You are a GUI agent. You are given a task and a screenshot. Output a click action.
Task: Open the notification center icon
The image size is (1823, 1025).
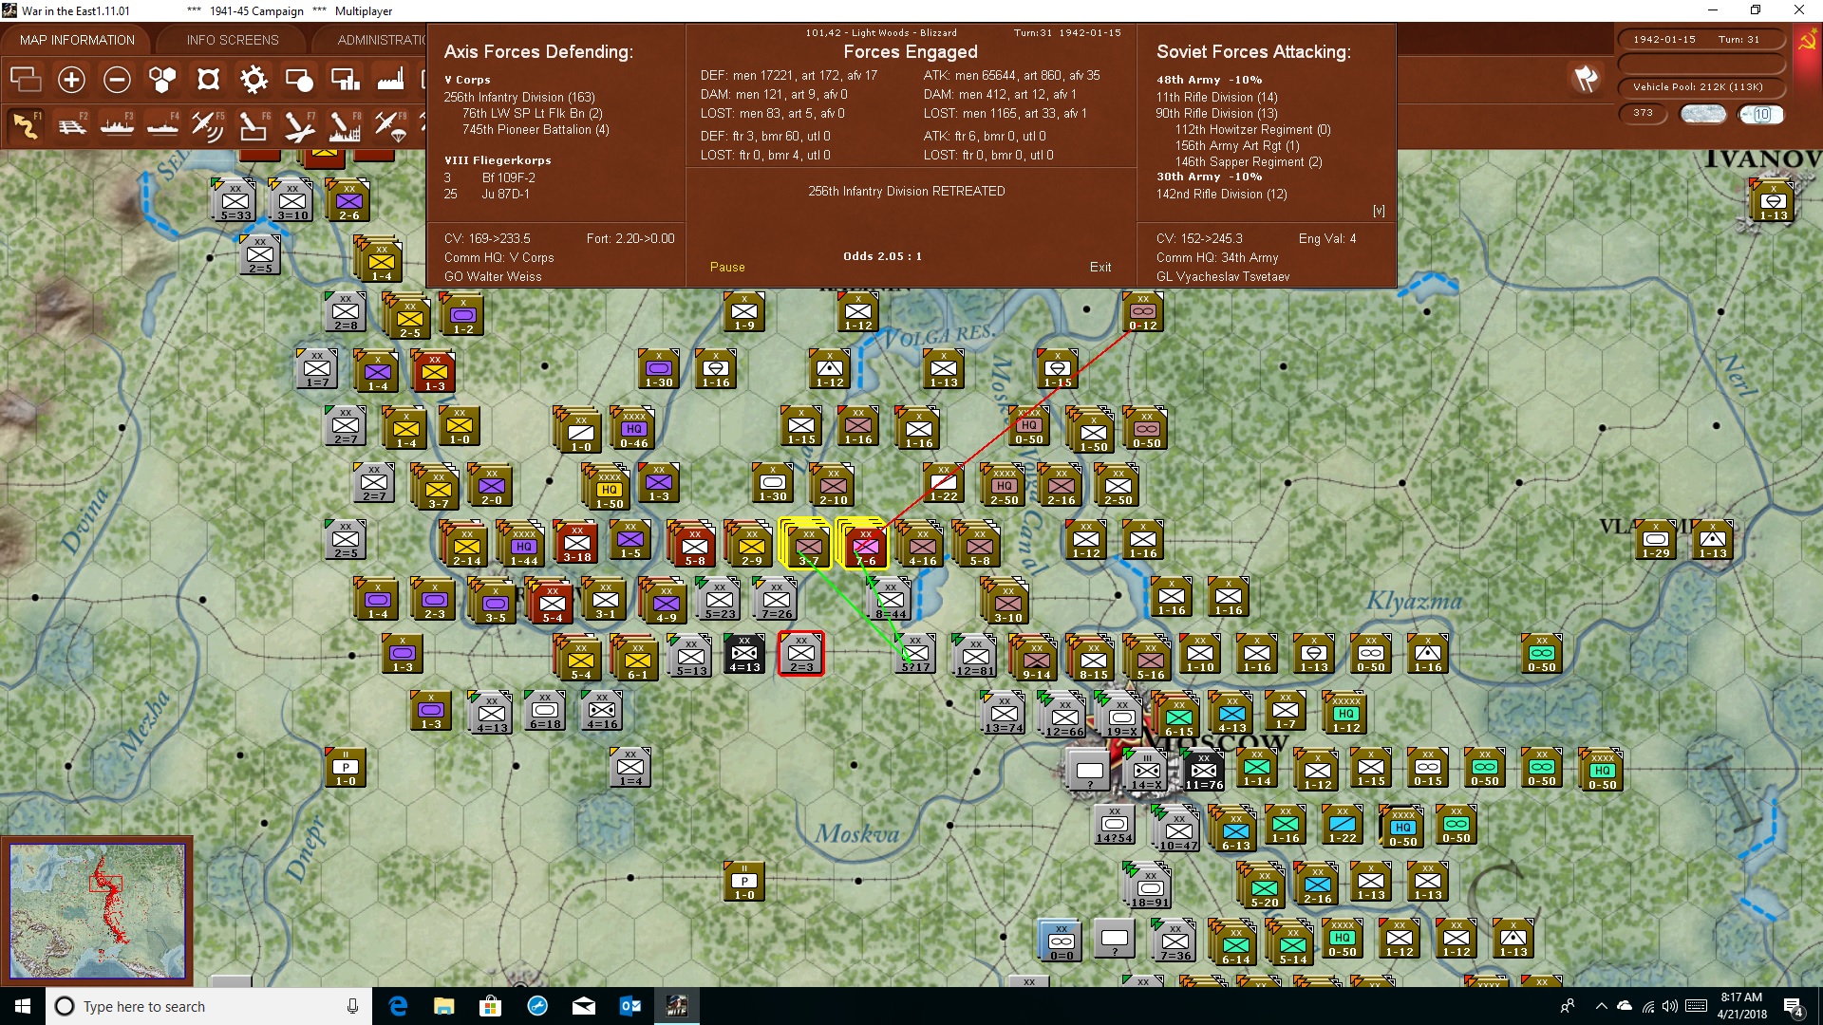(x=1793, y=1006)
